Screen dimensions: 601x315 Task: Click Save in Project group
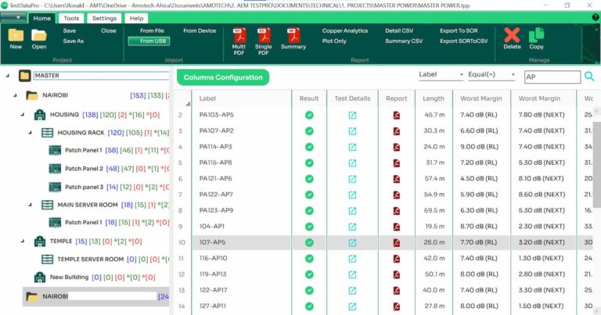coord(70,30)
